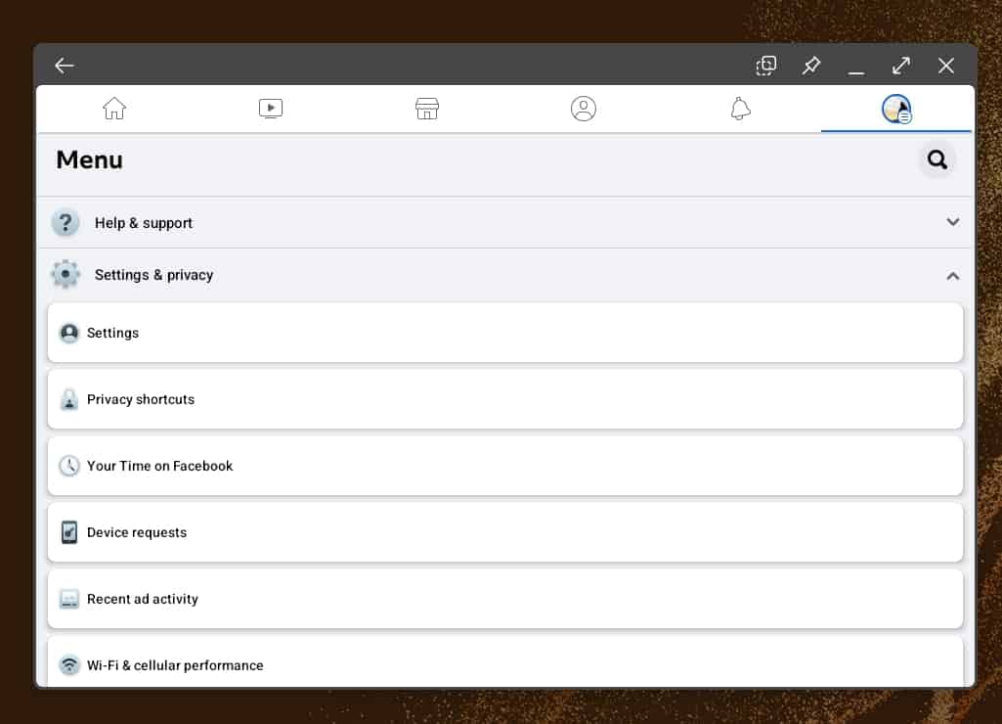Viewport: 1002px width, 724px height.
Task: Open the Profile tab icon
Action: [584, 109]
